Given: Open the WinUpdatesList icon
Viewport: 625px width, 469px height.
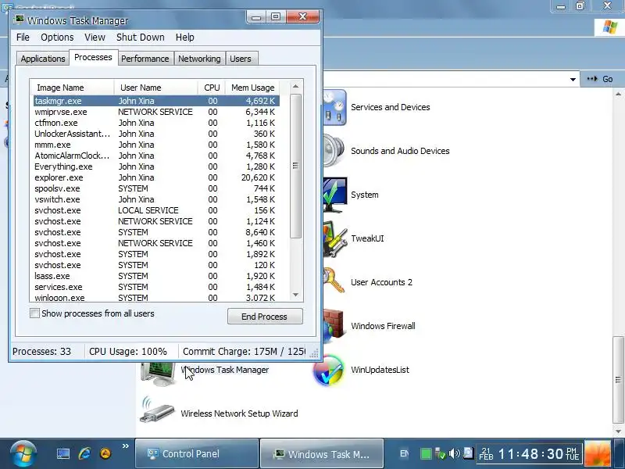Looking at the screenshot, I should pyautogui.click(x=328, y=370).
